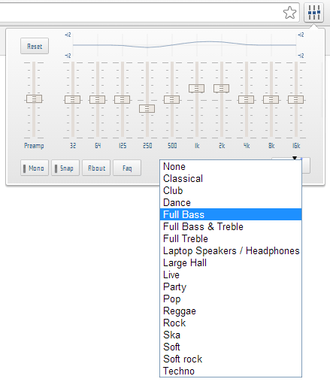330x385 pixels.
Task: Click the 2k band slider handle
Action: pyautogui.click(x=222, y=88)
